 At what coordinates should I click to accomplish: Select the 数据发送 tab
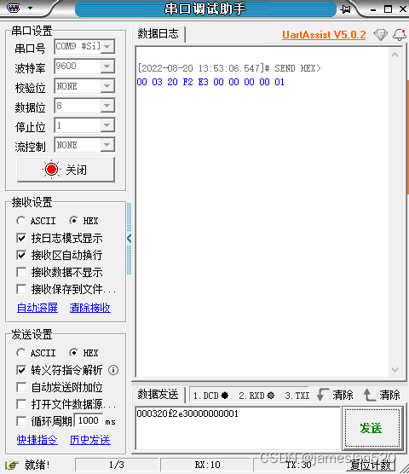click(158, 395)
